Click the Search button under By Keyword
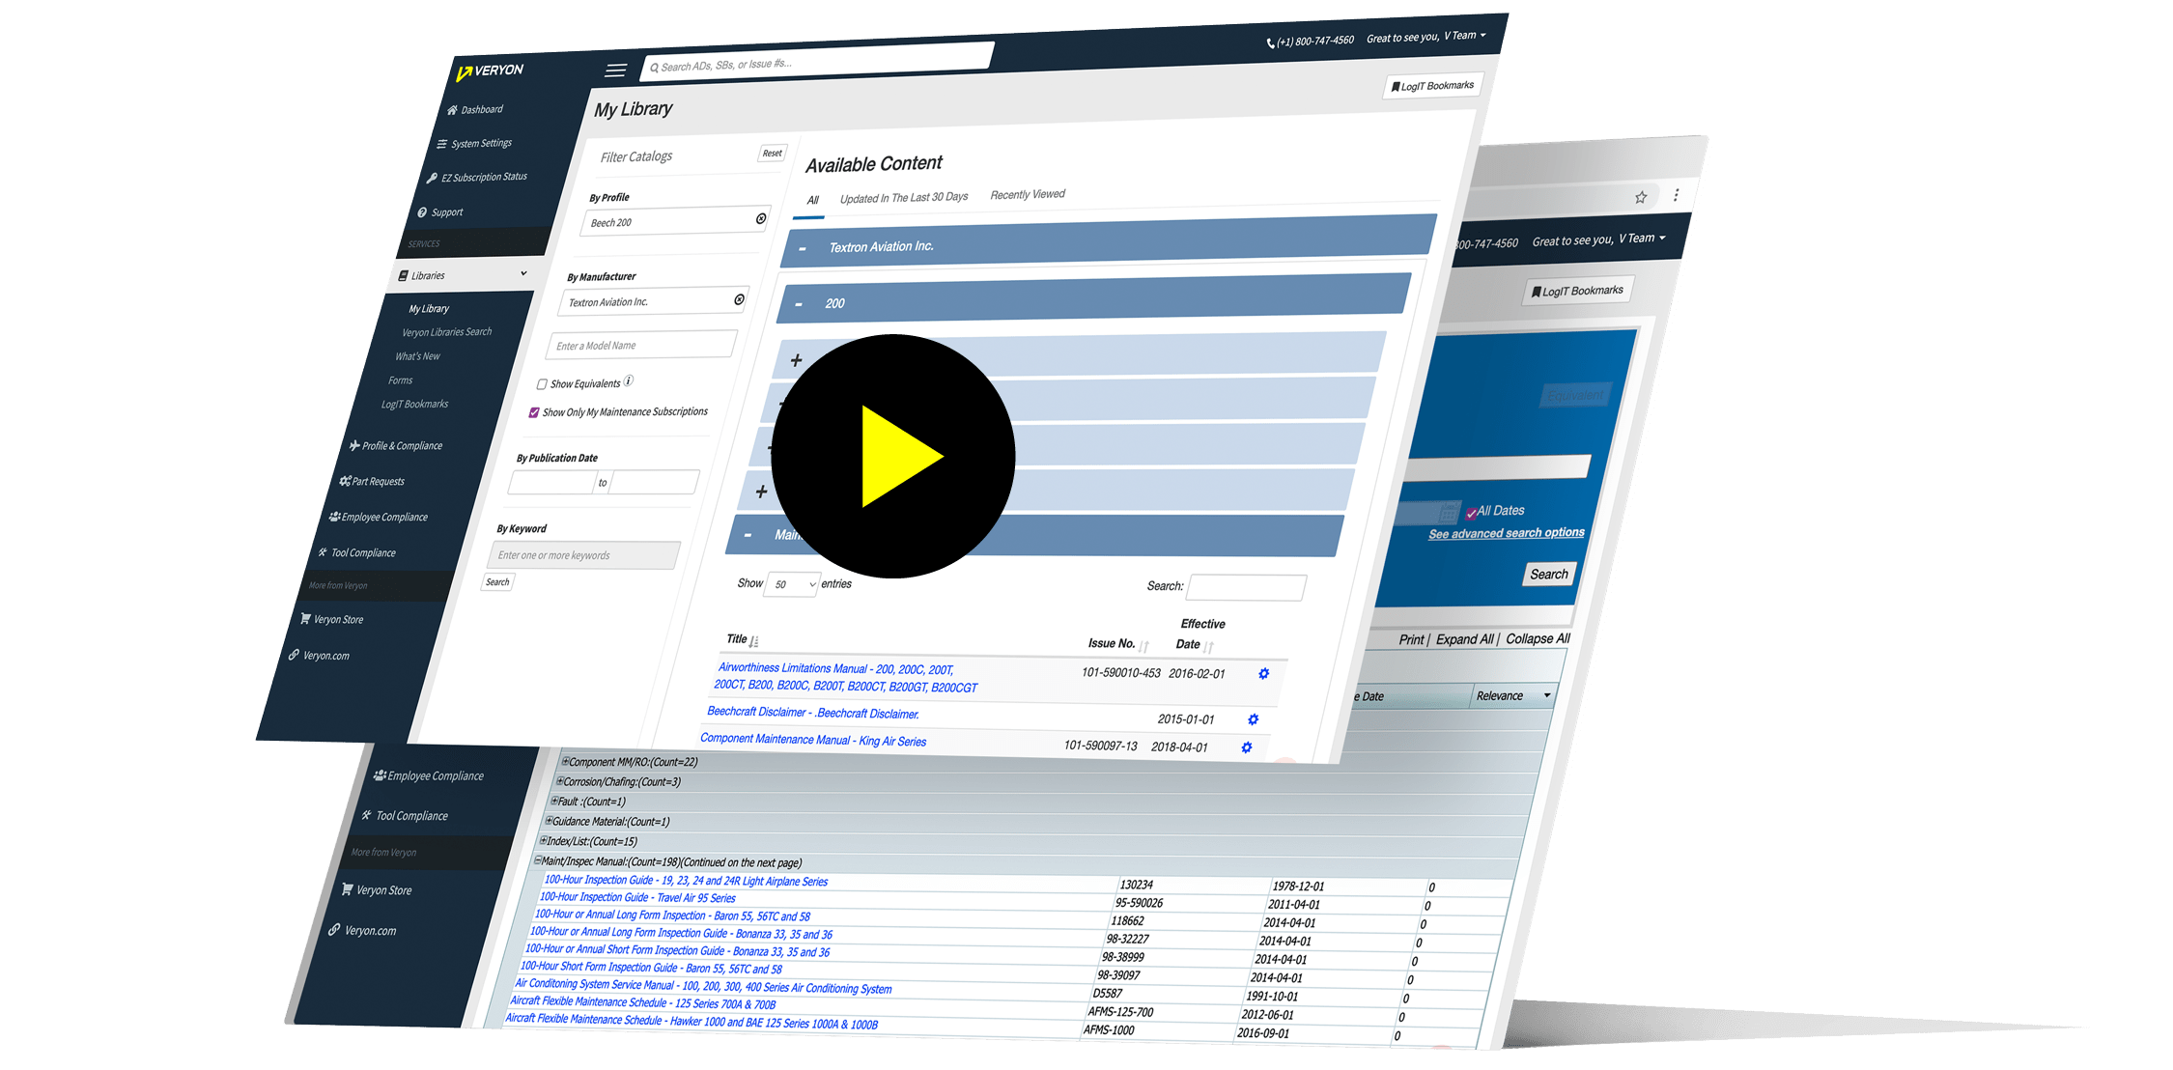Image resolution: width=2173 pixels, height=1070 pixels. click(x=497, y=582)
